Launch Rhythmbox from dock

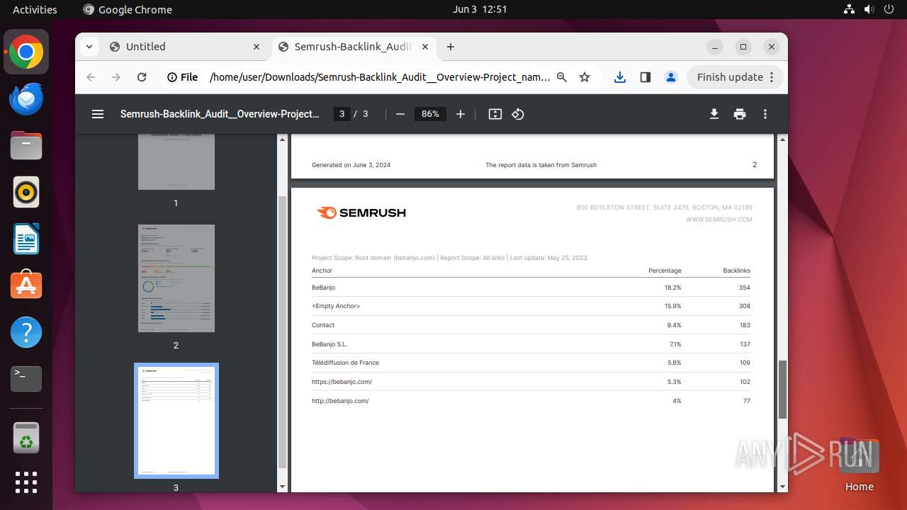tap(26, 193)
